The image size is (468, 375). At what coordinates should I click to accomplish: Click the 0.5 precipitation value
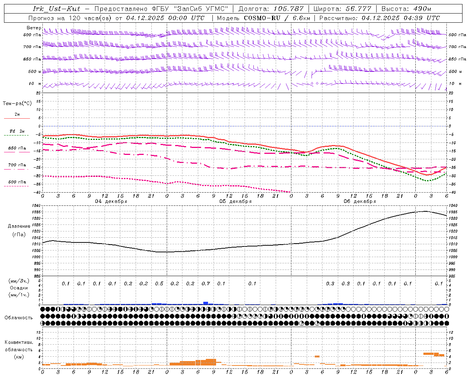[159, 284]
